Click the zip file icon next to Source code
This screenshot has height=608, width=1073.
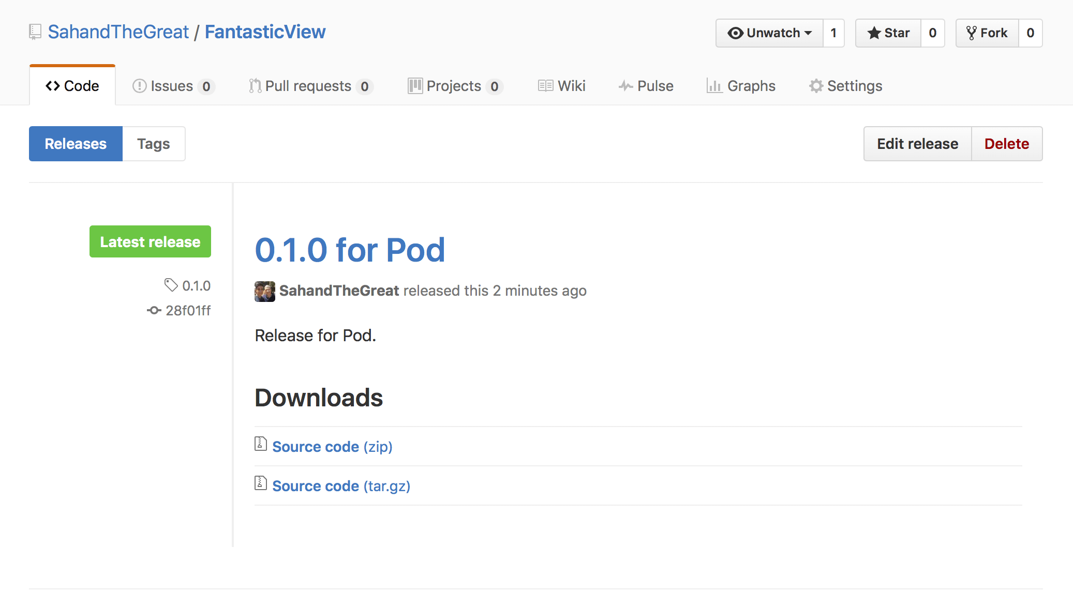[x=260, y=444]
